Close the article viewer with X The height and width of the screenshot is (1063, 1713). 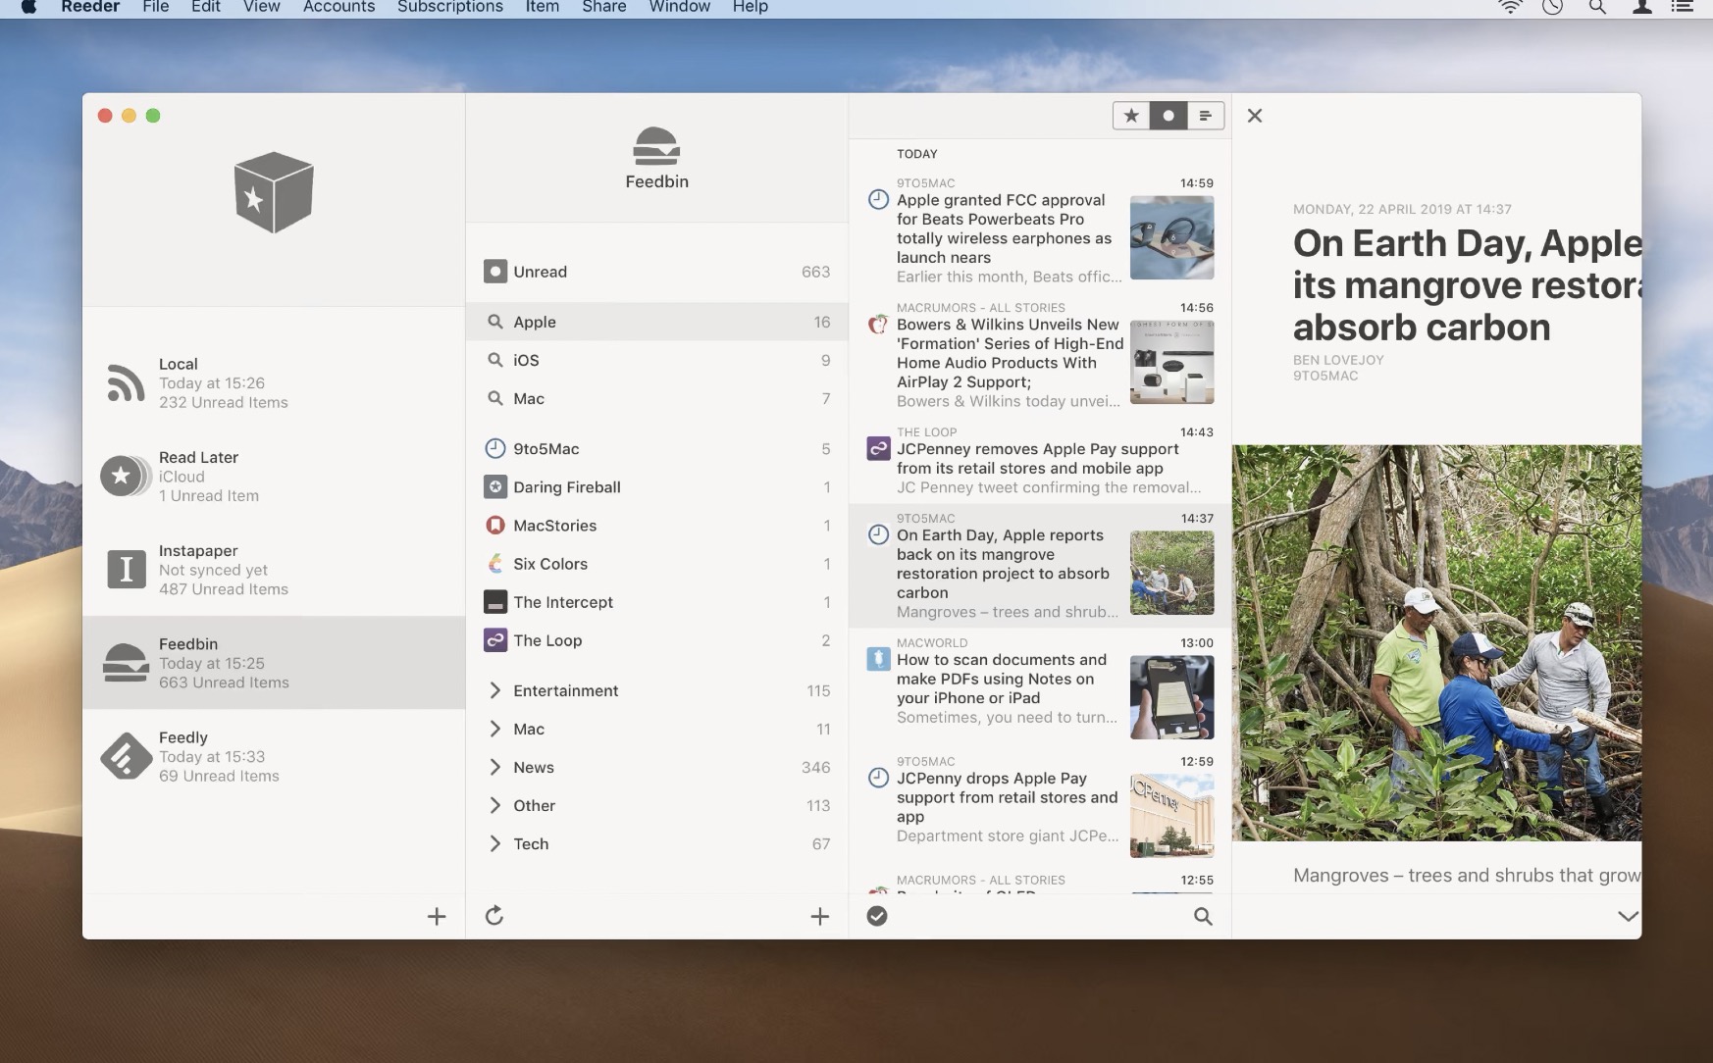click(x=1255, y=116)
